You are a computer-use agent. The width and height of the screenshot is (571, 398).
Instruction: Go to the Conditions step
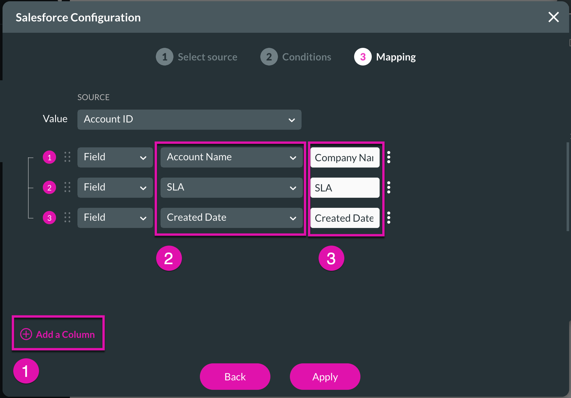click(296, 57)
